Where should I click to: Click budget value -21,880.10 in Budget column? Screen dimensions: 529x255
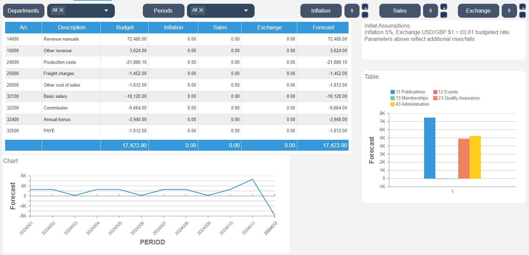point(136,62)
